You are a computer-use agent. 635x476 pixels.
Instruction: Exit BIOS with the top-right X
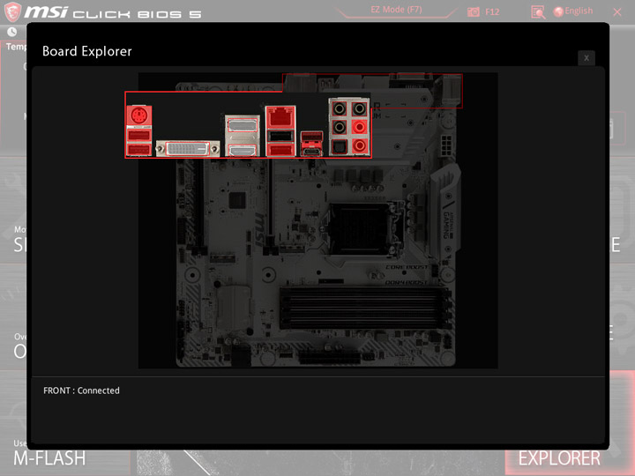click(x=617, y=12)
